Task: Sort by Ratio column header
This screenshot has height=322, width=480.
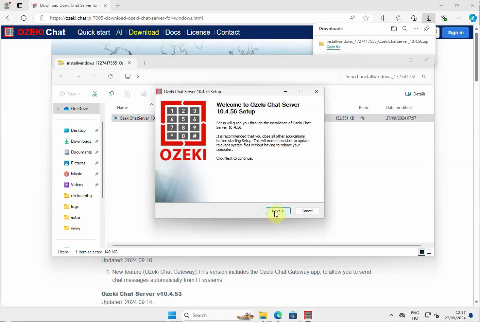Action: (x=363, y=108)
